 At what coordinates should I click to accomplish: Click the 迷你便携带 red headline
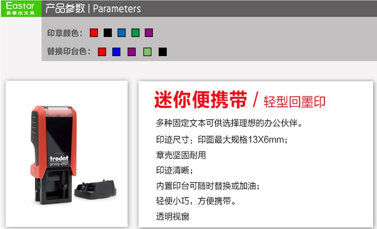pyautogui.click(x=201, y=99)
